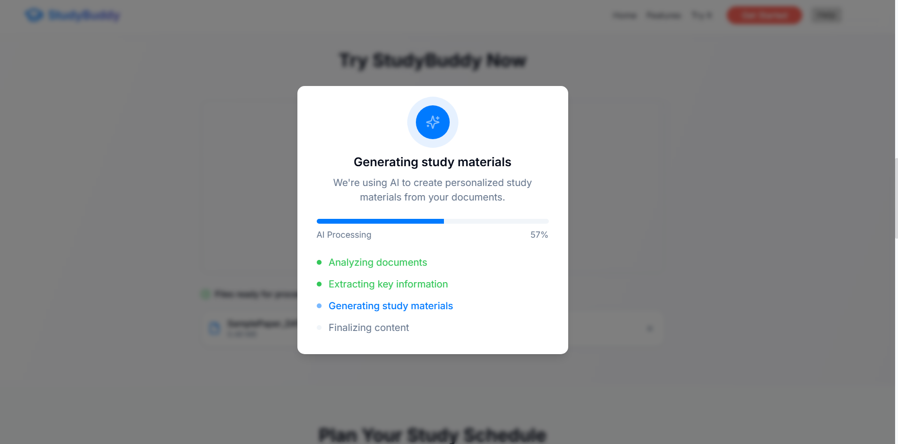This screenshot has height=444, width=898.
Task: Click the StudyBuddy brand name in the header
Action: 84,15
